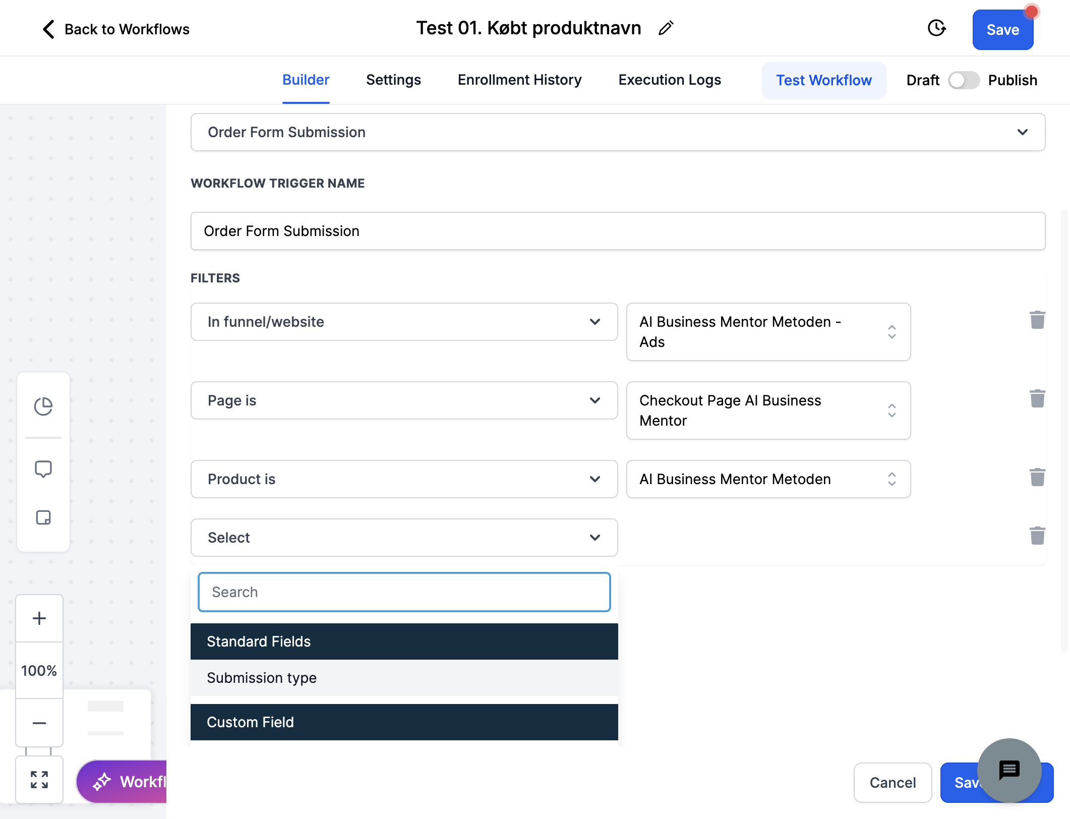Add a sticky note from sidebar
This screenshot has width=1070, height=819.
pyautogui.click(x=43, y=517)
